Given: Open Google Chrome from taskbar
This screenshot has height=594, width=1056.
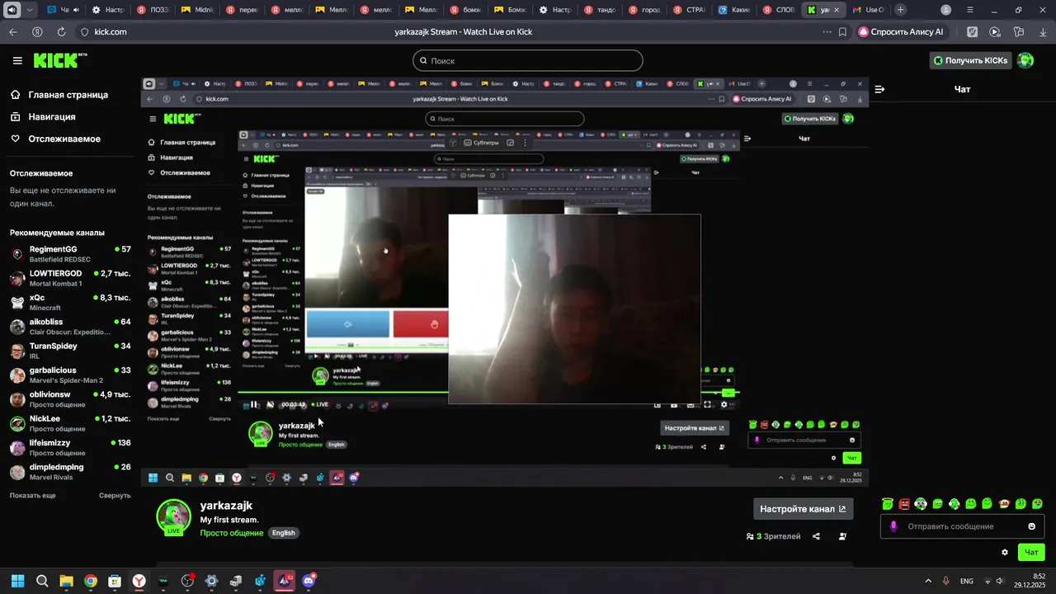Looking at the screenshot, I should click(x=91, y=581).
